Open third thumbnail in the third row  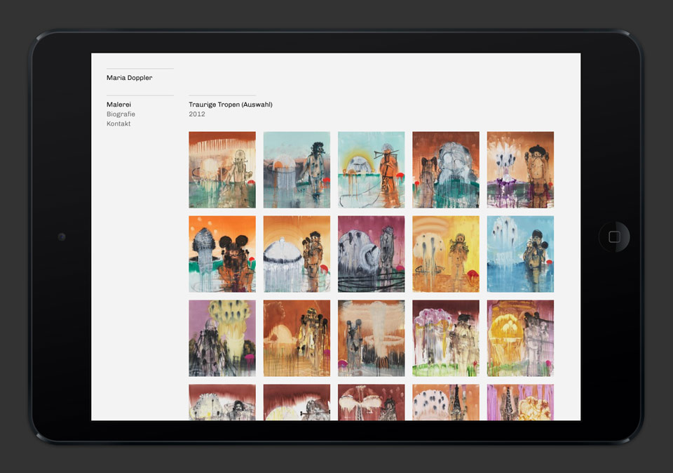pyautogui.click(x=372, y=338)
